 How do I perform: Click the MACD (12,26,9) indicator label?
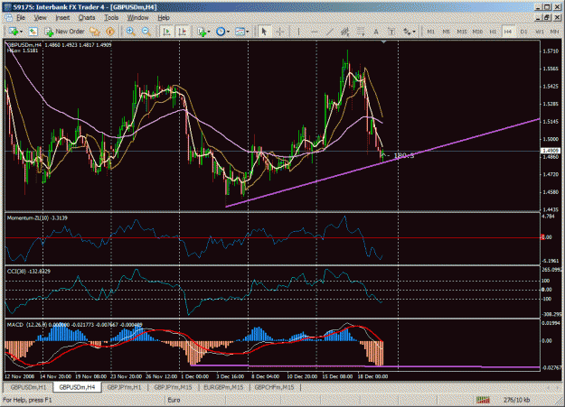[x=75, y=324]
